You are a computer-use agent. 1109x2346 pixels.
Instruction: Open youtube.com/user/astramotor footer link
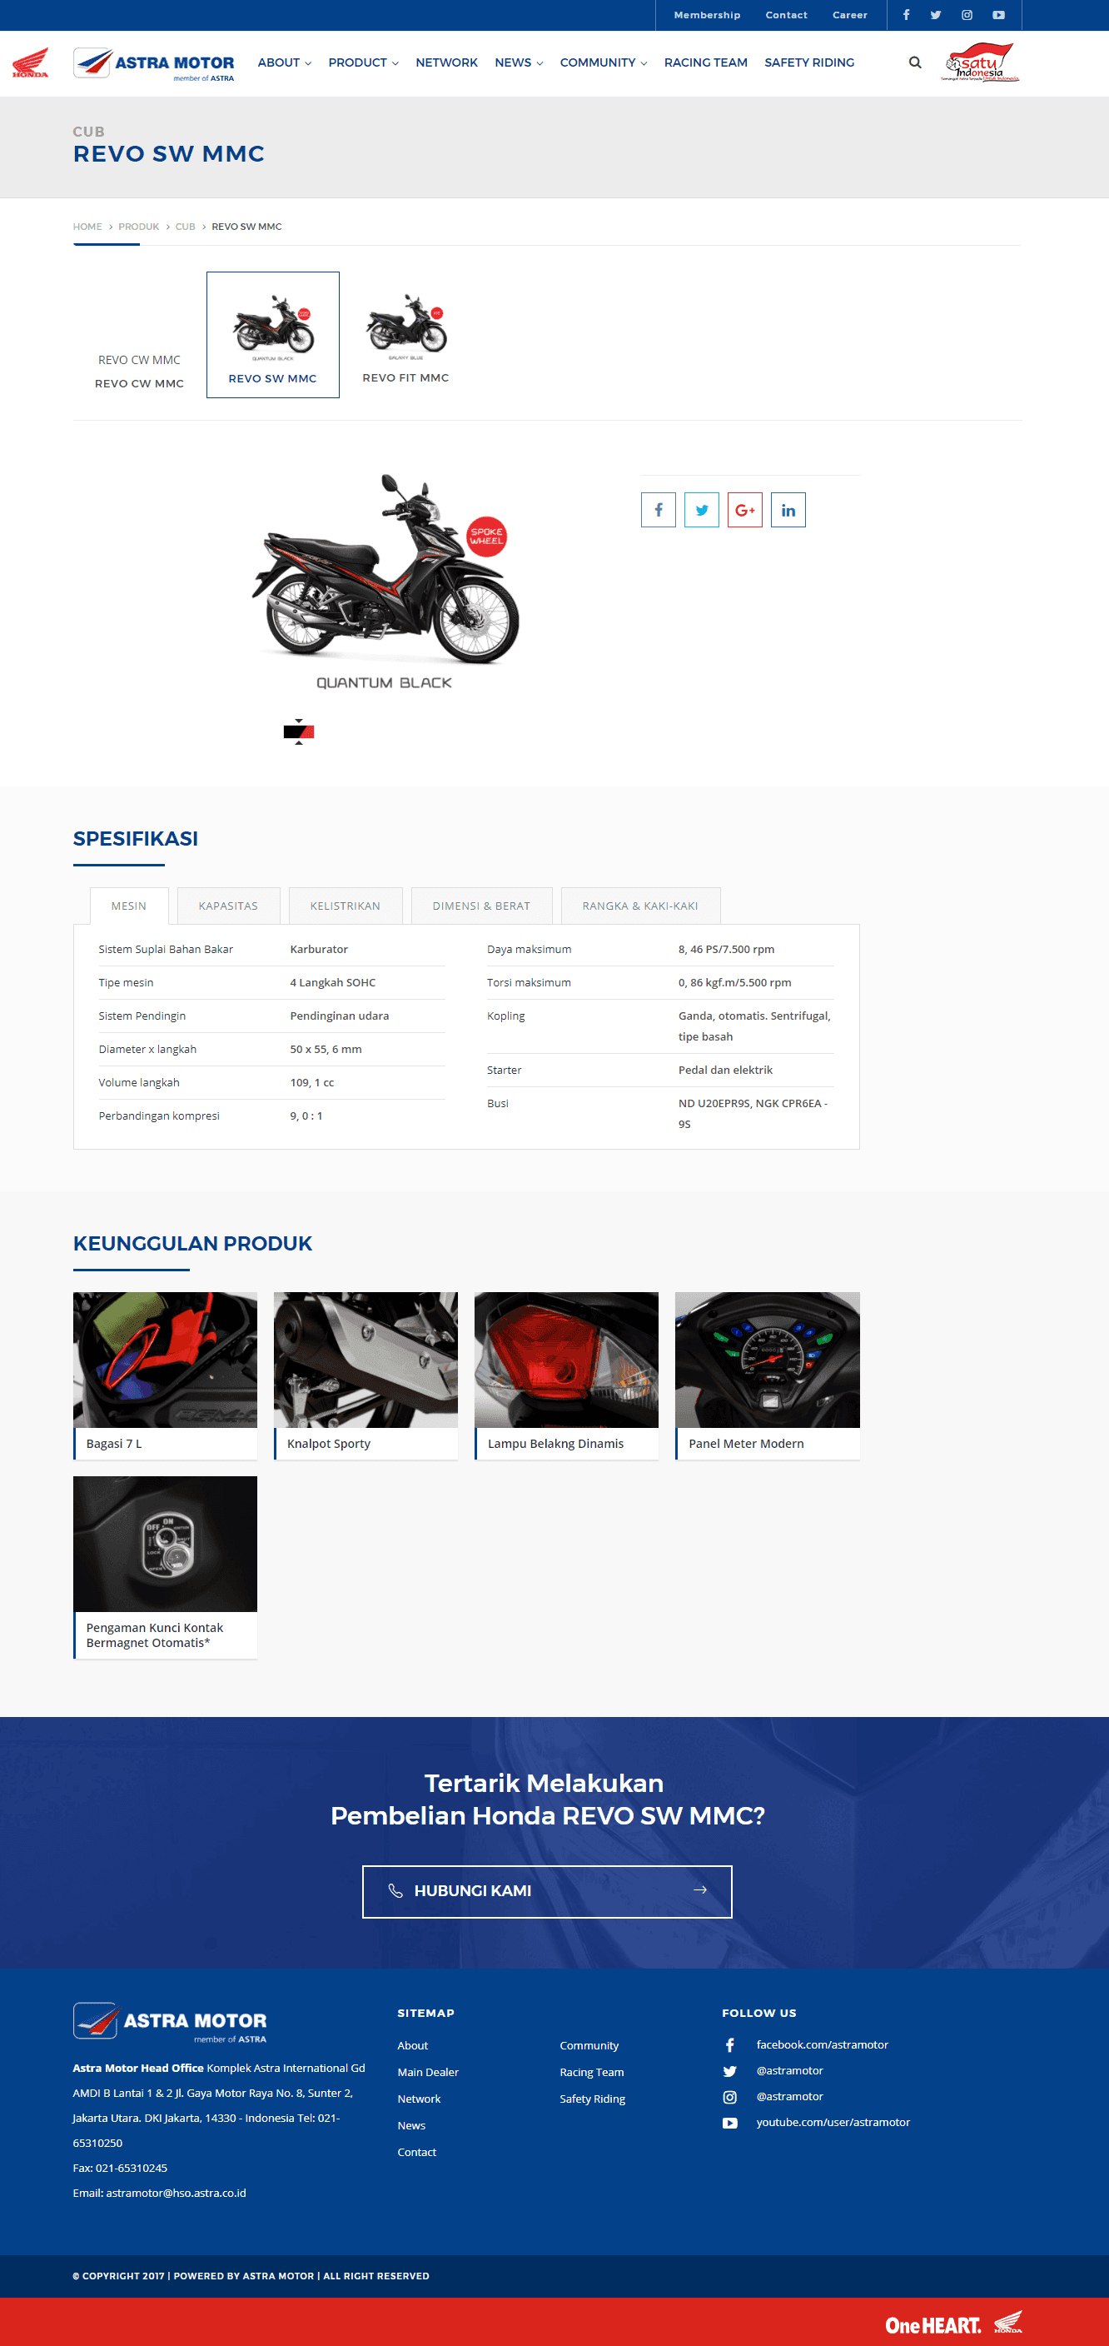click(x=833, y=2122)
